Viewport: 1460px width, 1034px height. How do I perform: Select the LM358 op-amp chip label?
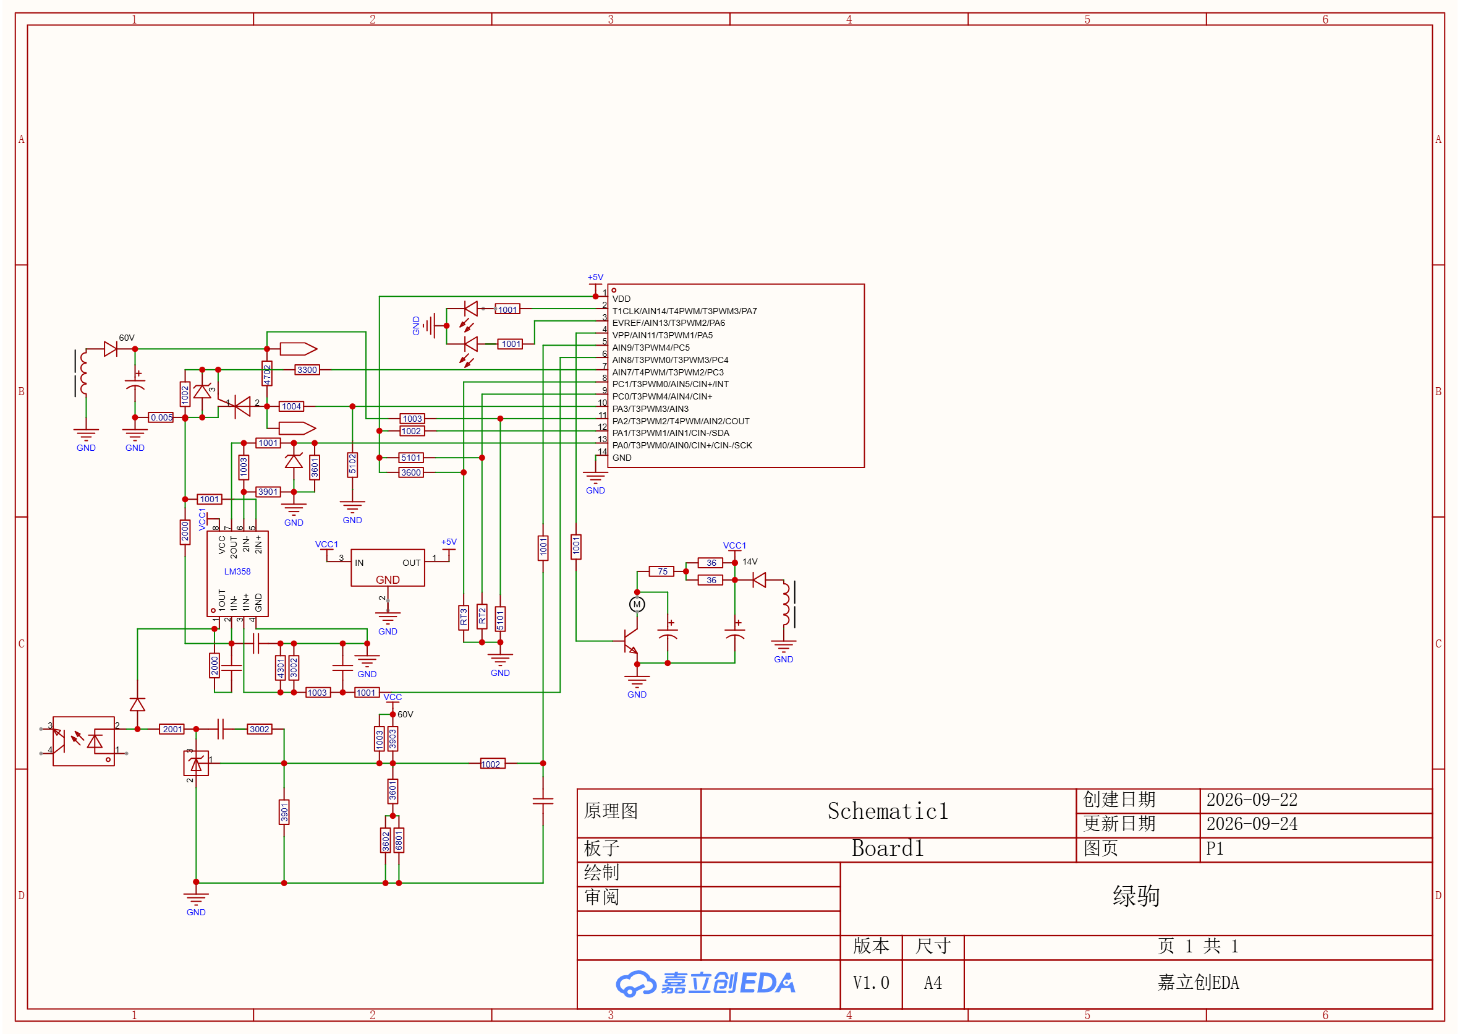[x=237, y=571]
